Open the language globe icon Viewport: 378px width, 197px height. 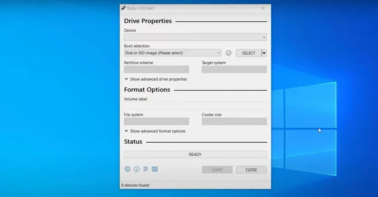(127, 169)
